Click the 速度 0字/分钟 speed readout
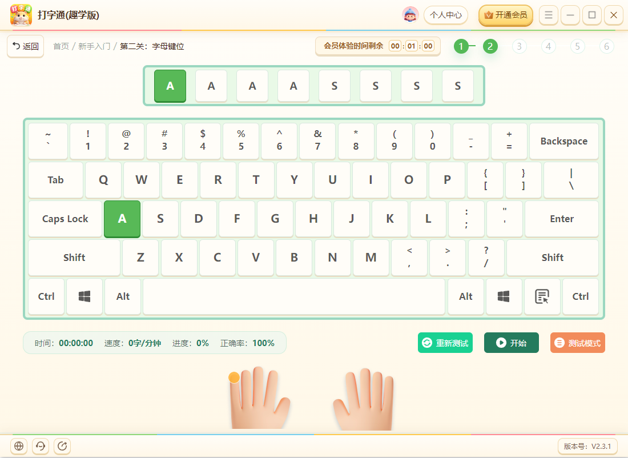The width and height of the screenshot is (628, 458). (x=132, y=343)
